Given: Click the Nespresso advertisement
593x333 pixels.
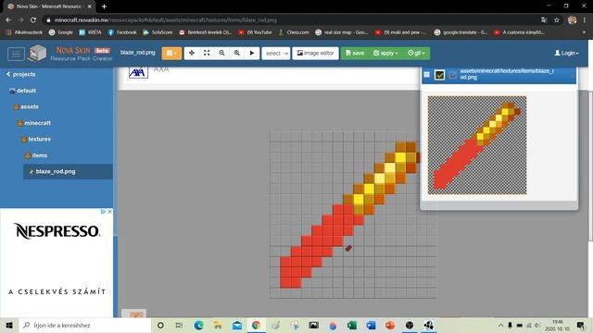Looking at the screenshot, I should (x=57, y=263).
